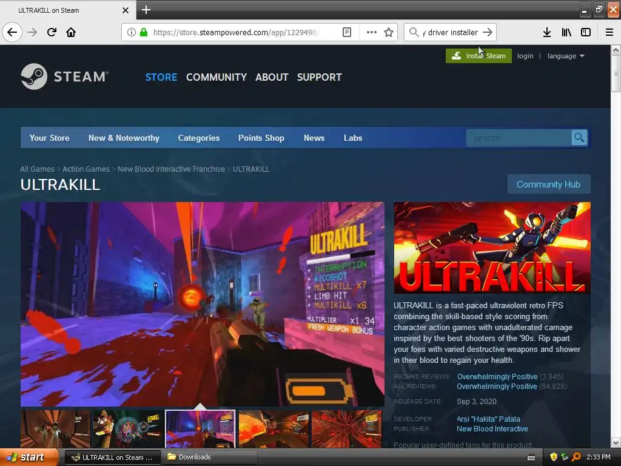This screenshot has height=466, width=621.
Task: Follow the All Games breadcrumb link
Action: pos(37,169)
